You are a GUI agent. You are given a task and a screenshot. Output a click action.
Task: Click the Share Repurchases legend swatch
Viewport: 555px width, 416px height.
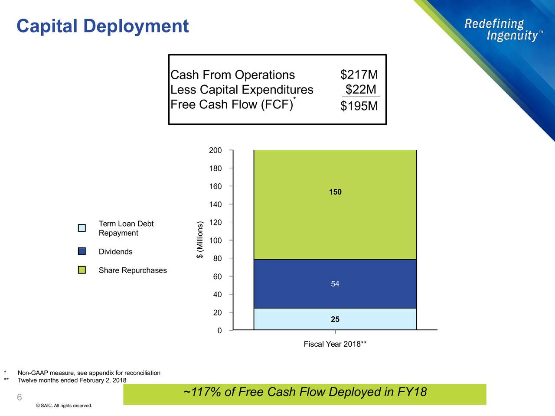(x=82, y=270)
